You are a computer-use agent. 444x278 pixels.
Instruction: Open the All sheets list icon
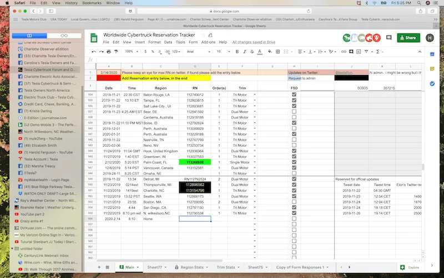107,267
